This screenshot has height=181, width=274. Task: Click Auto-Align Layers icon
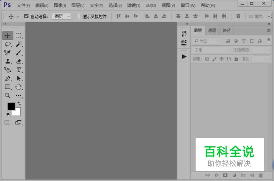point(238,16)
